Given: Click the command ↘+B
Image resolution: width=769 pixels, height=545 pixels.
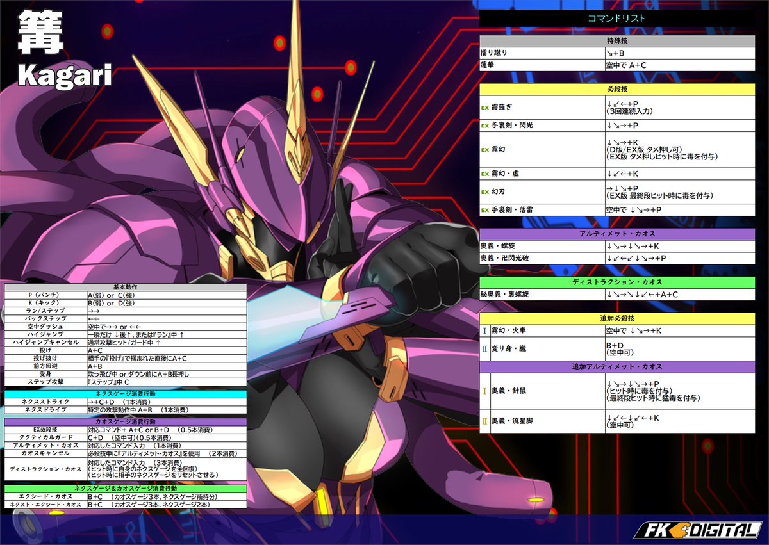Looking at the screenshot, I should [x=616, y=53].
